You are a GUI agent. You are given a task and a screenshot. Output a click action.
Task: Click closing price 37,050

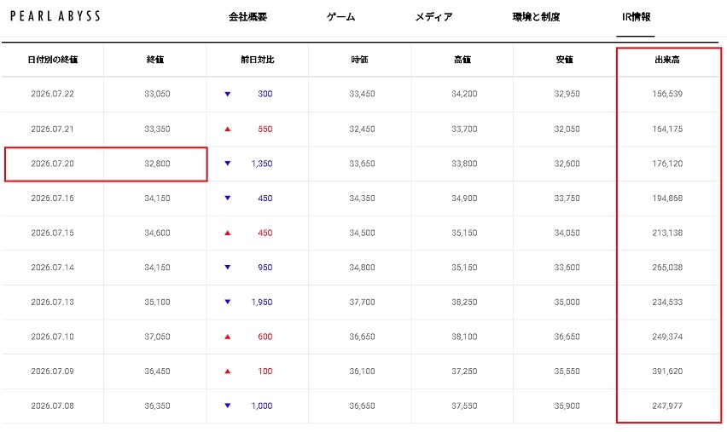[157, 337]
